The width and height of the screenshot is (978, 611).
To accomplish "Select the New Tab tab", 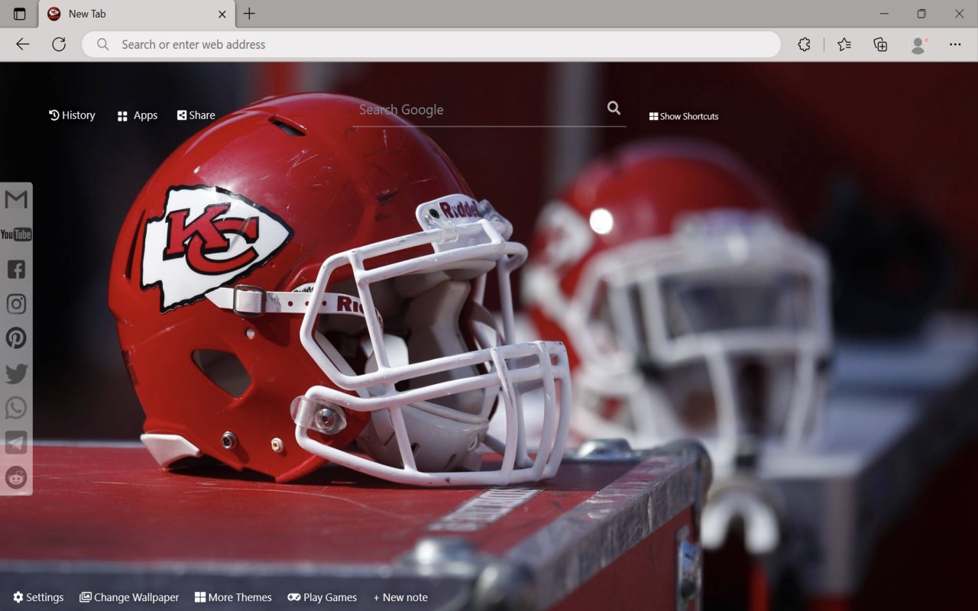I will point(138,14).
